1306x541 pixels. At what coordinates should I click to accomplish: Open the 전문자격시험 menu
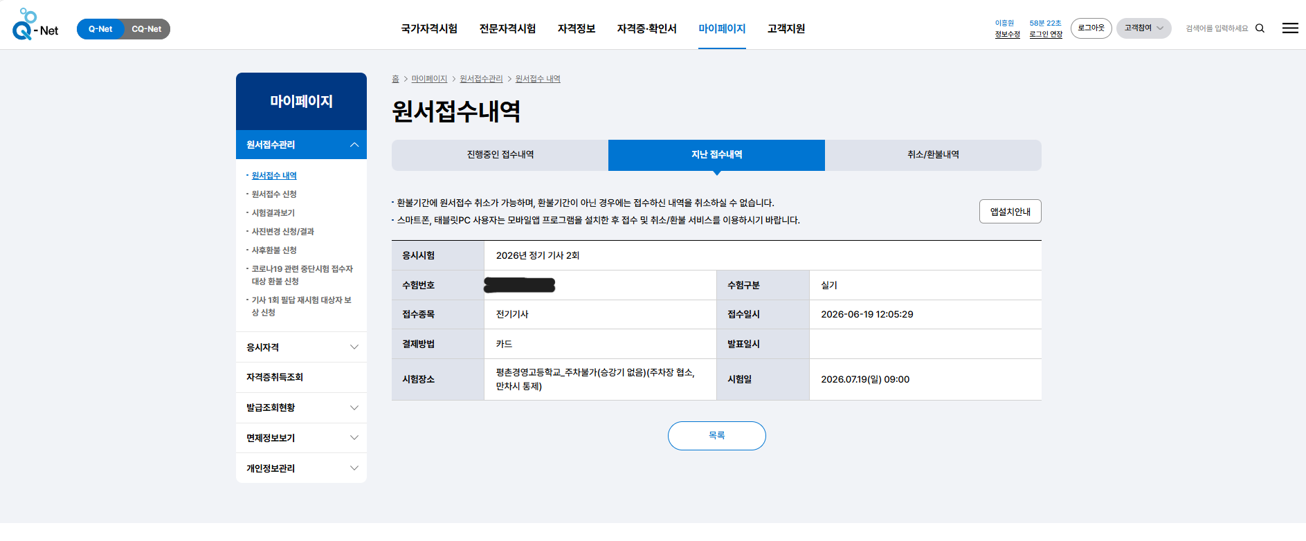point(507,28)
